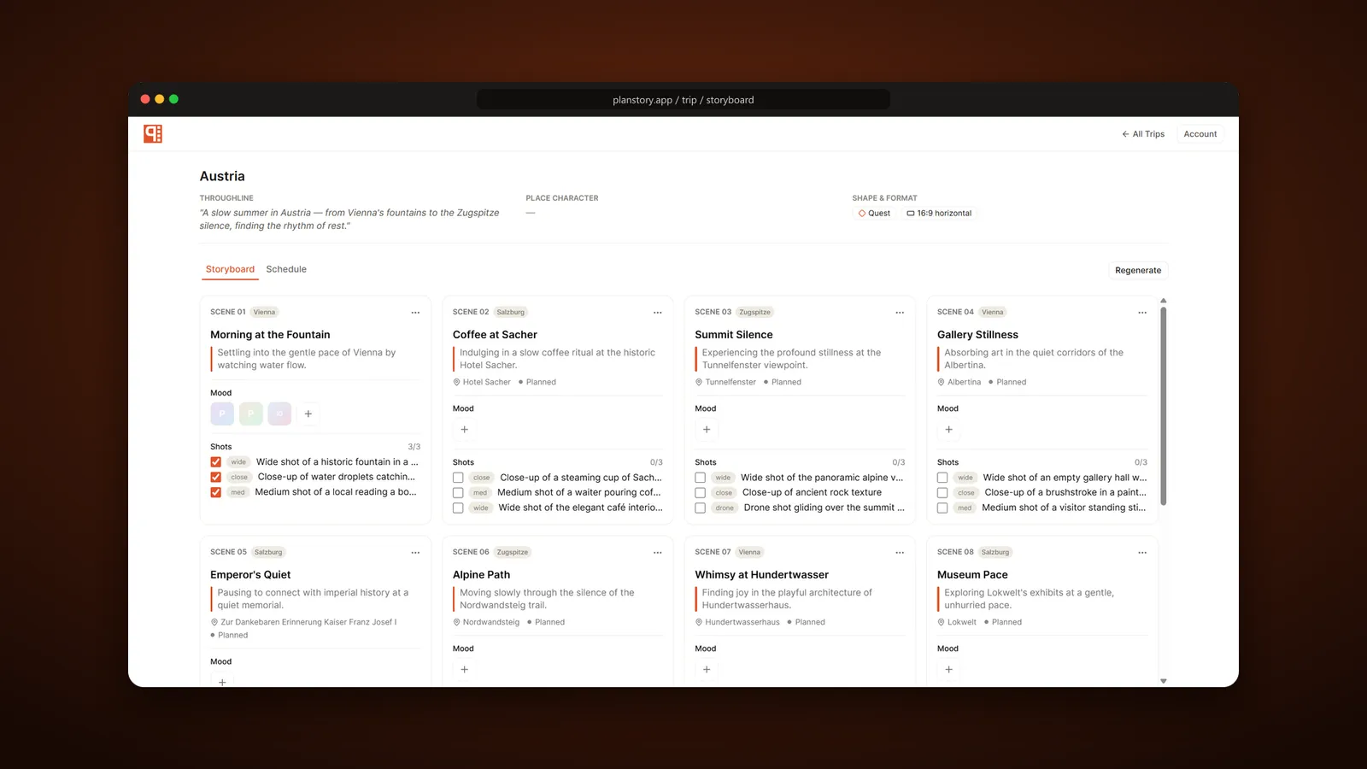This screenshot has height=769, width=1367.
Task: Click the Zugspitze tag on Scene 03
Action: [754, 313]
